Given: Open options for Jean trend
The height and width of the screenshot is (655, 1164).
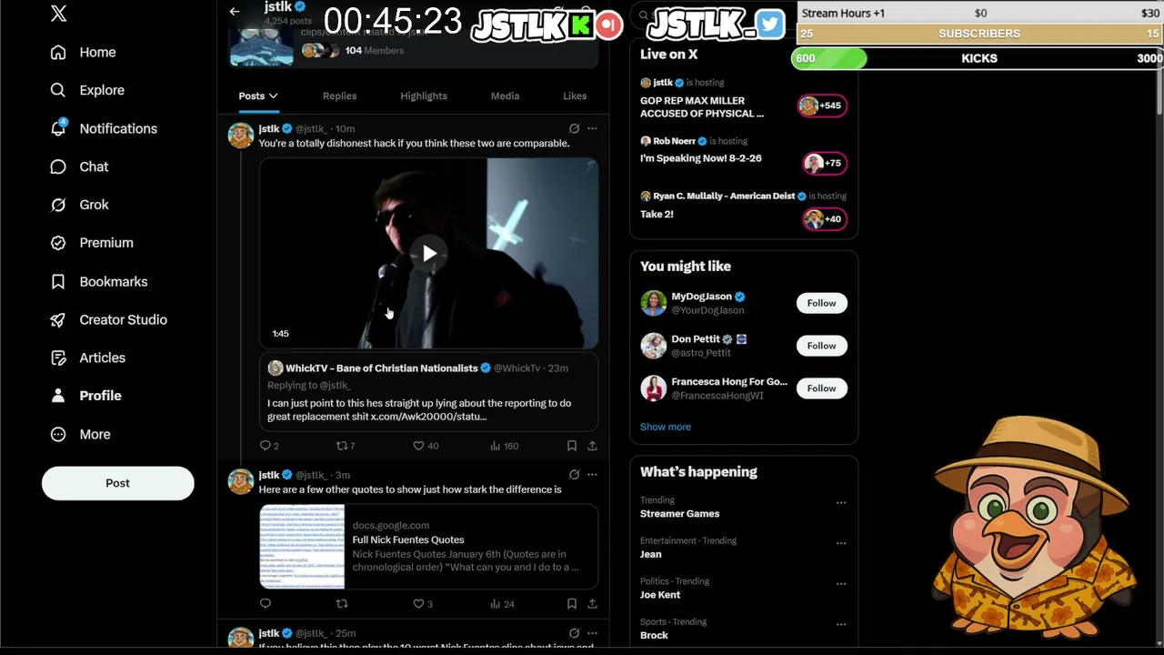Looking at the screenshot, I should [841, 543].
